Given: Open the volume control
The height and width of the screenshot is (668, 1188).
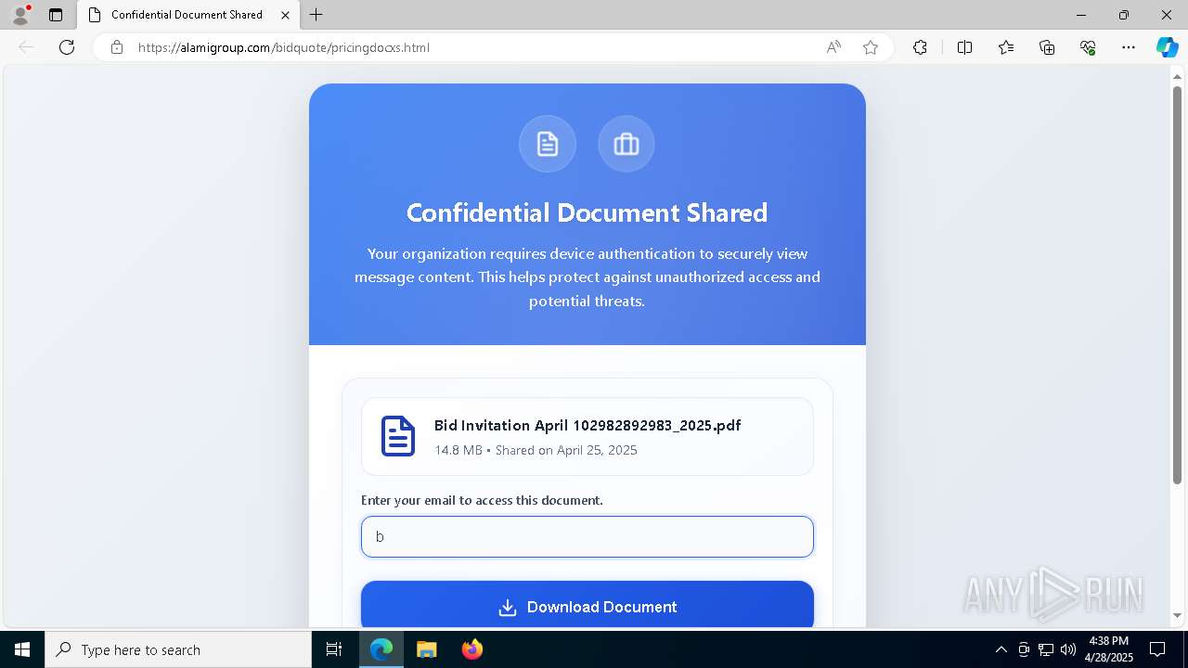Looking at the screenshot, I should [x=1068, y=649].
